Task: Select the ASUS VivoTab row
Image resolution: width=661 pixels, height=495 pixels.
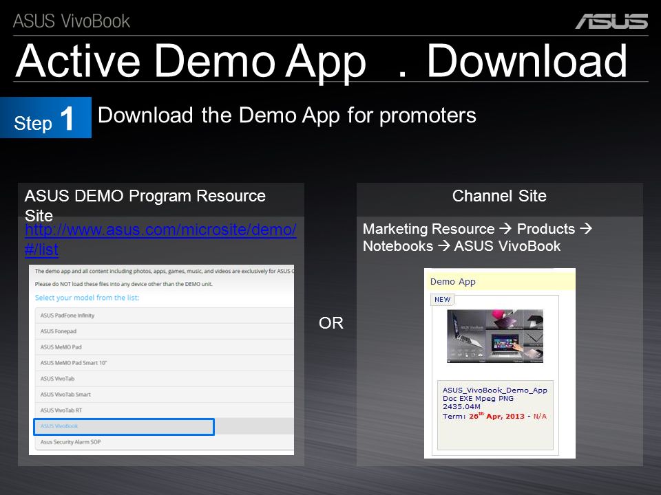Action: point(165,378)
